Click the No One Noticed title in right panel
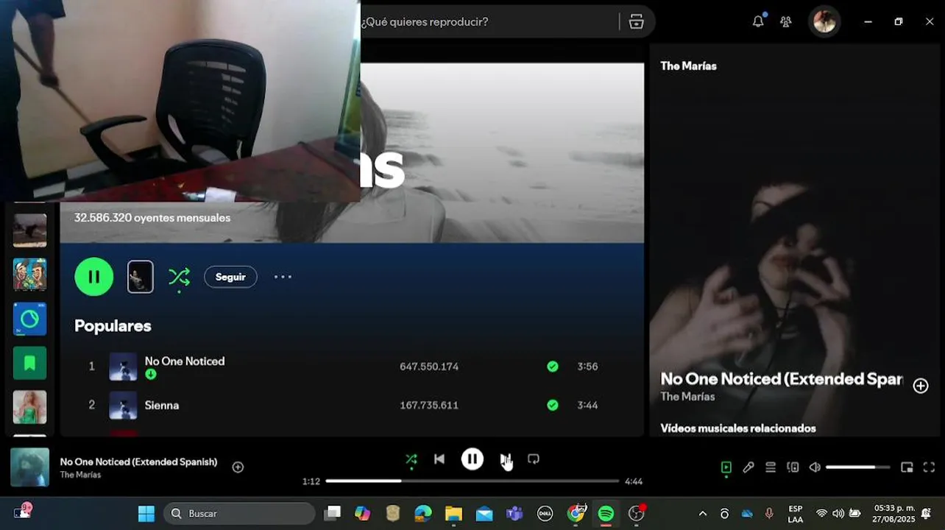This screenshot has height=530, width=945. (x=781, y=378)
